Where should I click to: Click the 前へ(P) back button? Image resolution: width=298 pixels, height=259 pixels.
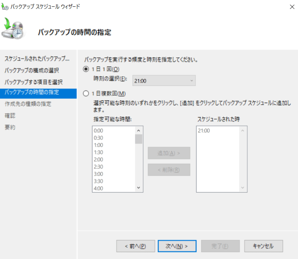(x=136, y=246)
